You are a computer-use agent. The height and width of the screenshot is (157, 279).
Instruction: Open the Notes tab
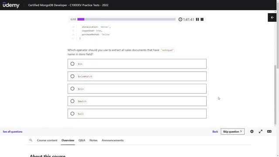(93, 140)
